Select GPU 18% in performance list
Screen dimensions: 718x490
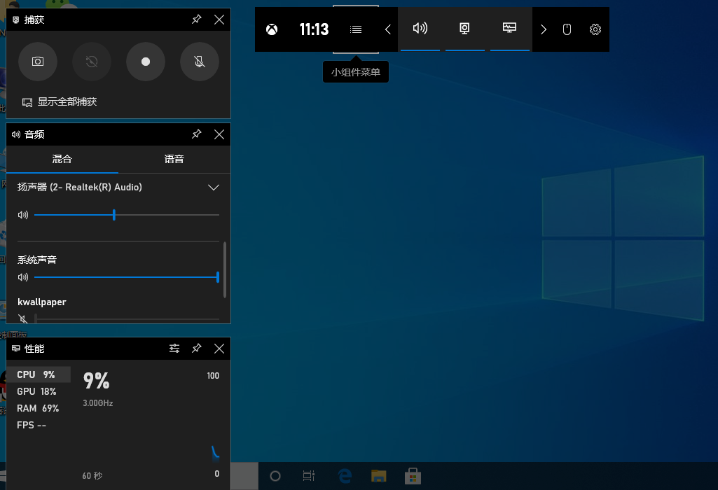click(x=37, y=392)
